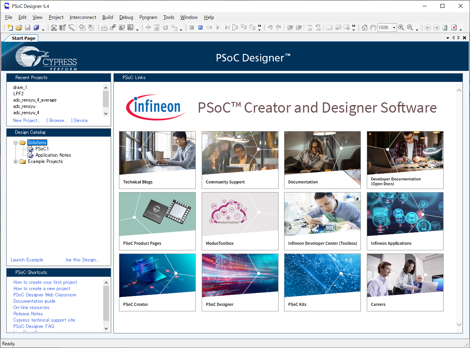Image resolution: width=470 pixels, height=348 pixels.
Task: Click the Play-to-bar debug step icon
Action: (x=227, y=28)
